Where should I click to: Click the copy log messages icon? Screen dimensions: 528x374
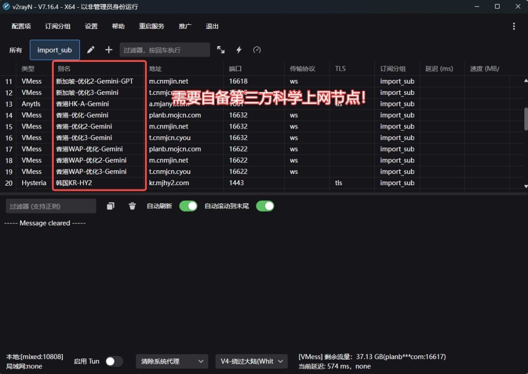[x=110, y=206]
